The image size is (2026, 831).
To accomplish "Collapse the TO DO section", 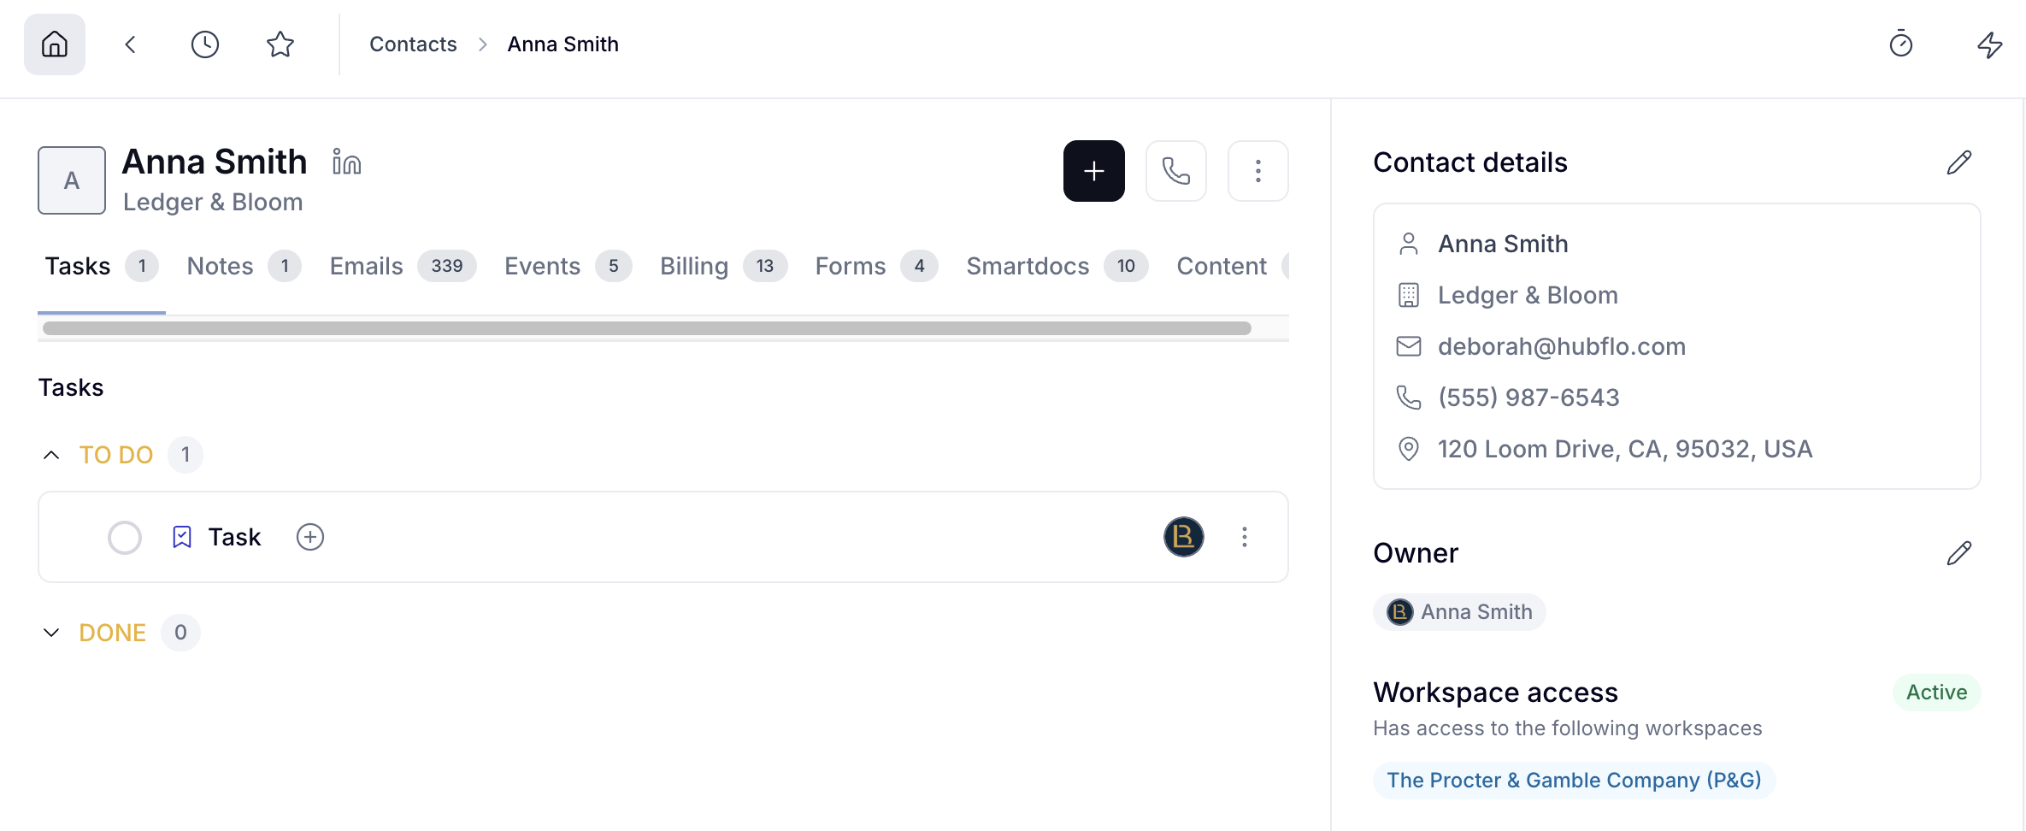I will (x=51, y=455).
